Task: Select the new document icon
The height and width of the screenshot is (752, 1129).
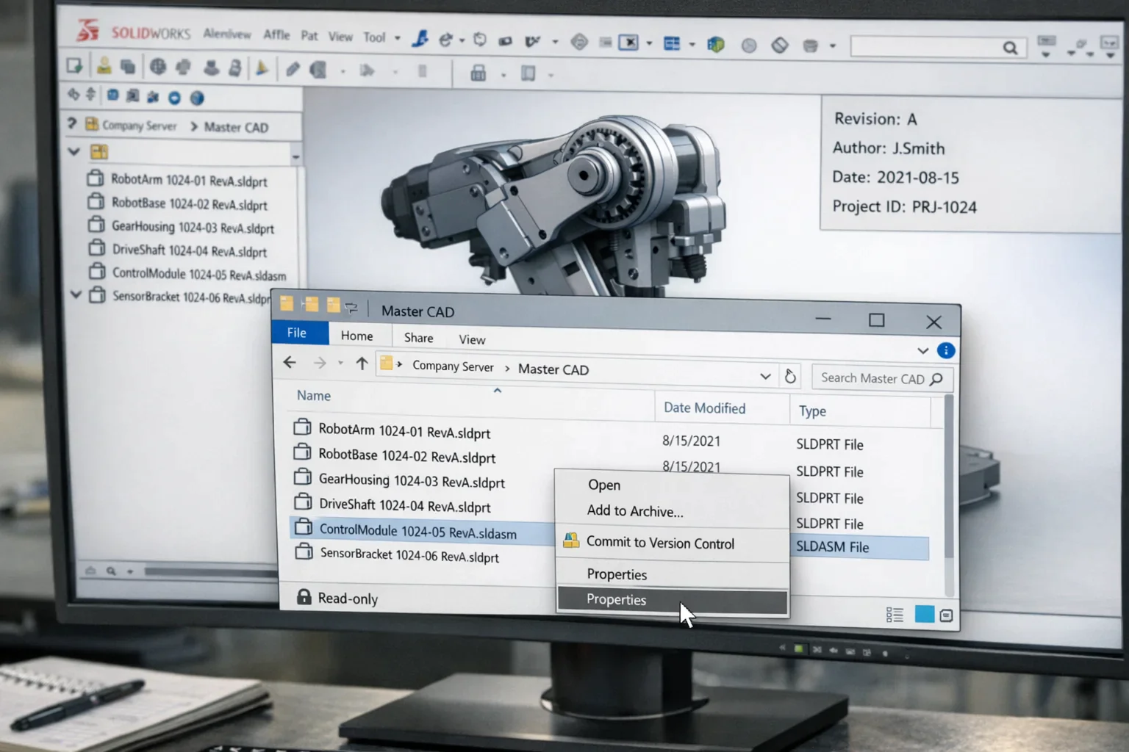Action: pos(74,66)
